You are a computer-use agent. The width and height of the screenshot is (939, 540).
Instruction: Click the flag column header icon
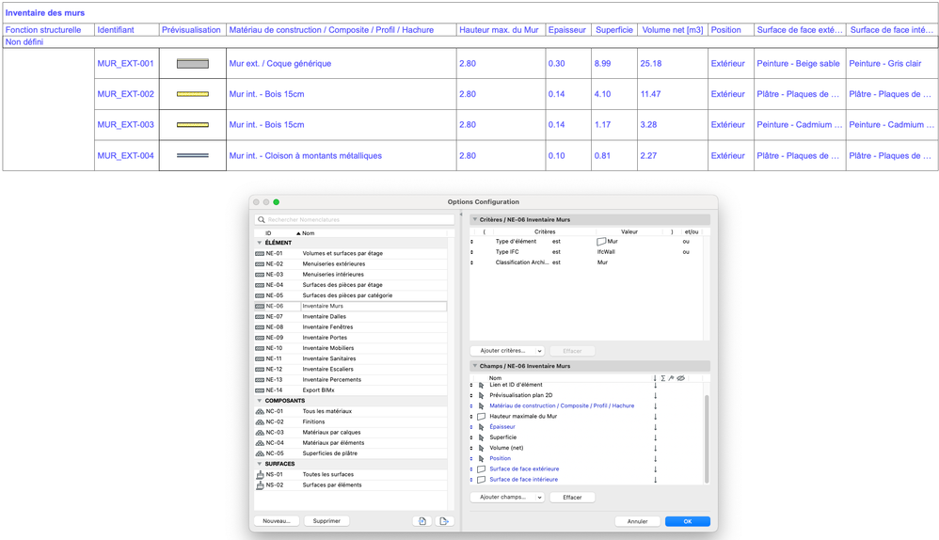(x=671, y=378)
